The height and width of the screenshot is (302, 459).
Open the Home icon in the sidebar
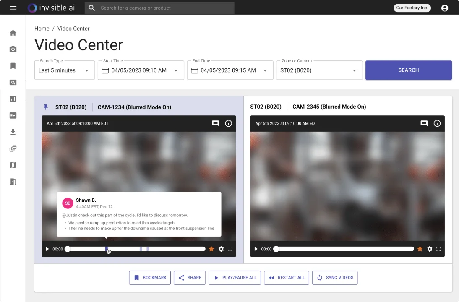(x=13, y=33)
